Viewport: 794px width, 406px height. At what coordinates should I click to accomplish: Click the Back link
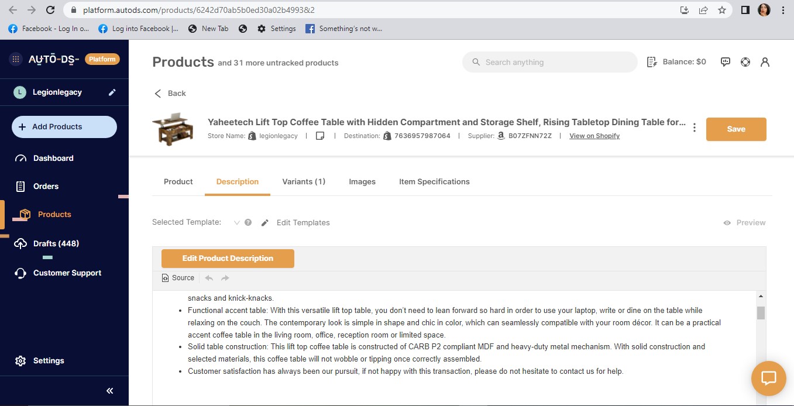coord(170,94)
